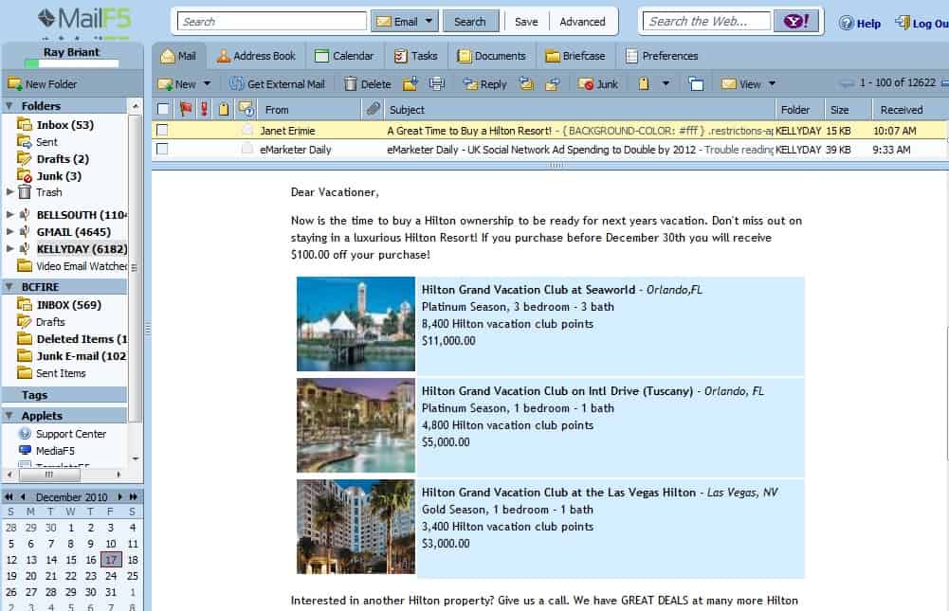Open the Support Center applet
Screen dimensions: 949x611
(63, 434)
